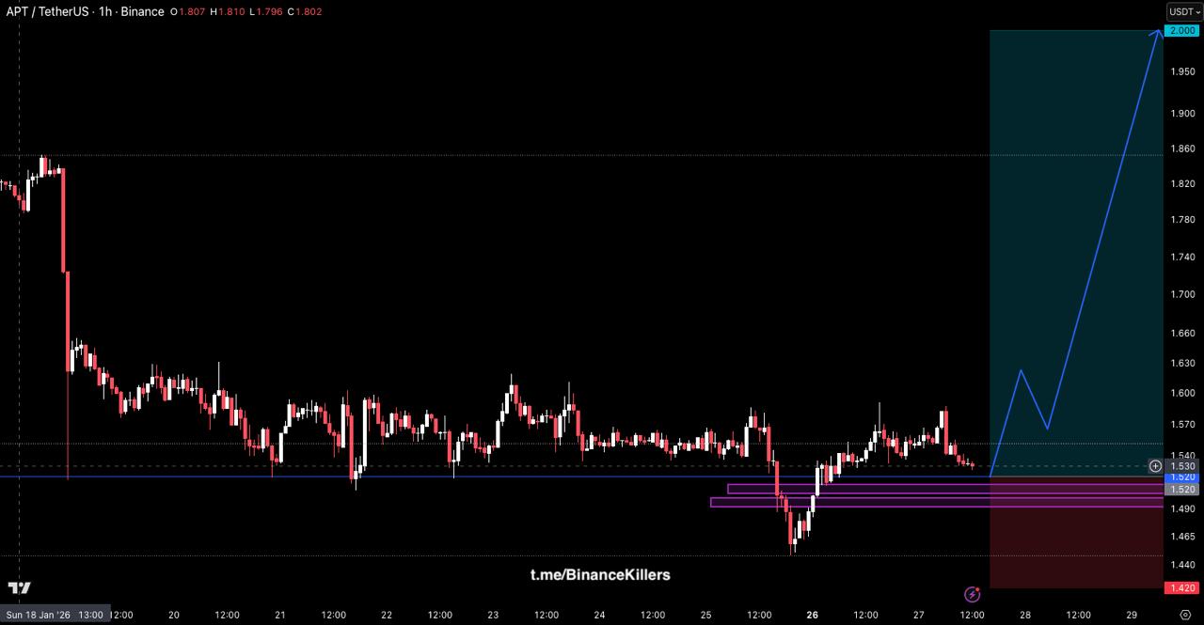Click the 1.530 current price label

[x=1182, y=466]
